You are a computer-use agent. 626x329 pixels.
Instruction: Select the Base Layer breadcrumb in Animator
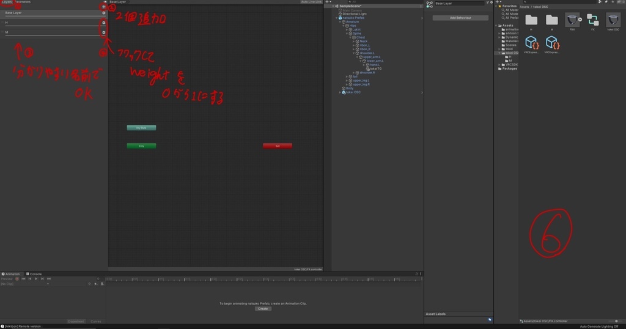[118, 2]
